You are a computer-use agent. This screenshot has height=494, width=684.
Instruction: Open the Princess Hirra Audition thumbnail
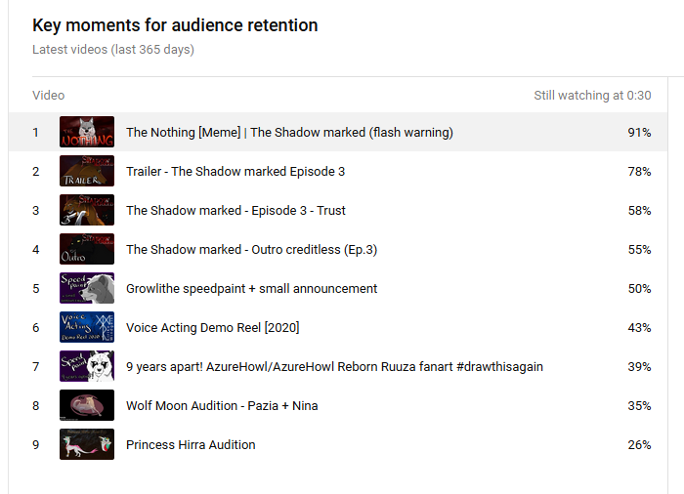click(x=87, y=444)
